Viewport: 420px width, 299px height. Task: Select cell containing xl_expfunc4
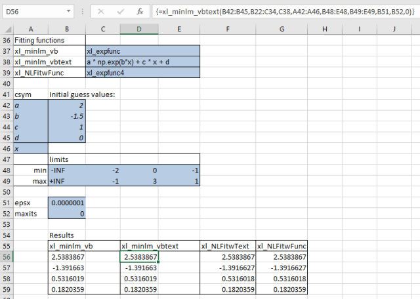coord(142,73)
